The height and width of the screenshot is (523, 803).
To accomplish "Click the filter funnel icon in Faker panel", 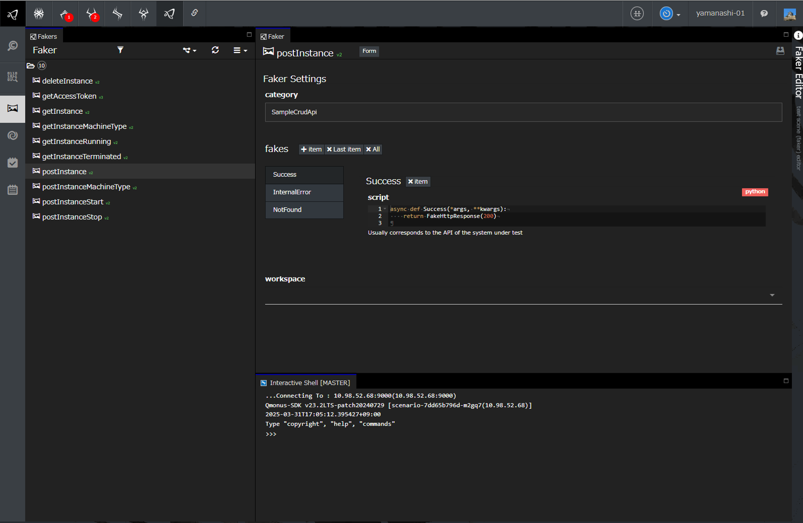I will coord(120,50).
